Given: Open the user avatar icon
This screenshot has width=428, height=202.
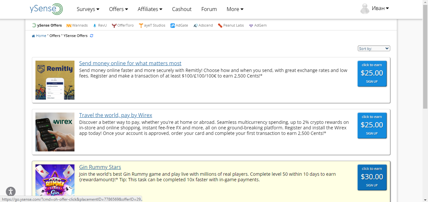Looking at the screenshot, I should pos(365,9).
